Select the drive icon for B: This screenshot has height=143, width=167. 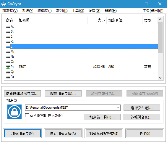coord(8,32)
